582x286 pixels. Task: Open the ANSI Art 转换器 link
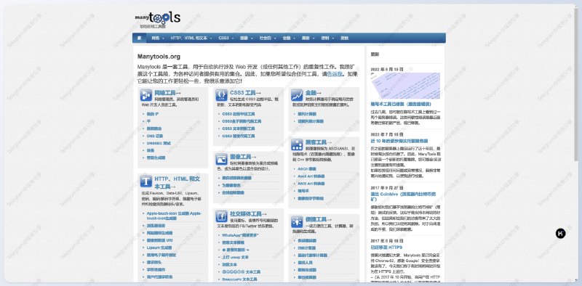tap(311, 184)
